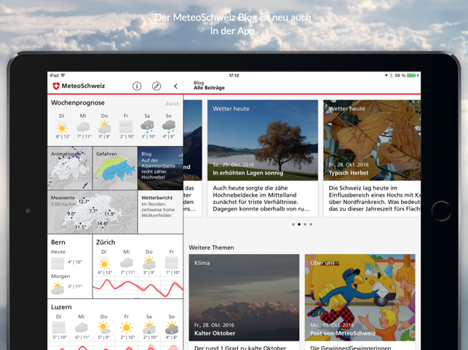Tap Bern Morgen partly cloudy icon
Image resolution: width=468 pixels, height=350 pixels.
pyautogui.click(x=57, y=288)
